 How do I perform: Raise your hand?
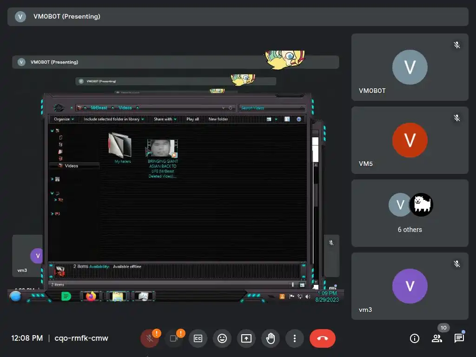click(x=271, y=338)
